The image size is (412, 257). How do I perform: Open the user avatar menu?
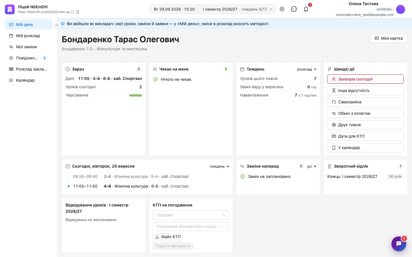click(x=401, y=9)
